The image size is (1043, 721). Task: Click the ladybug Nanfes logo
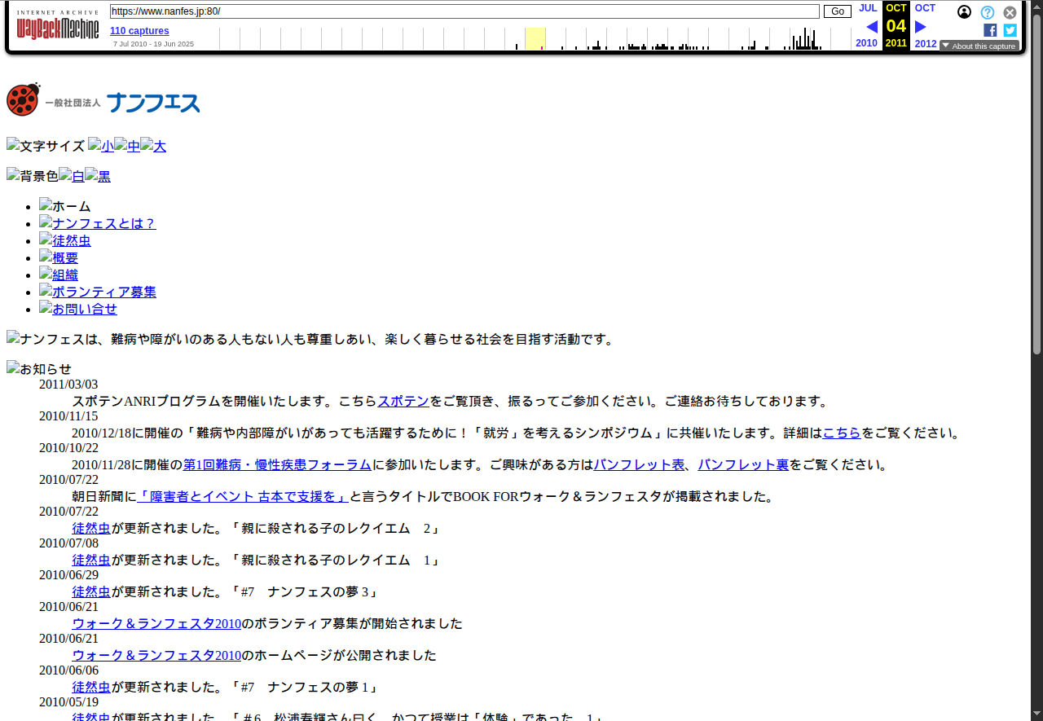coord(103,100)
